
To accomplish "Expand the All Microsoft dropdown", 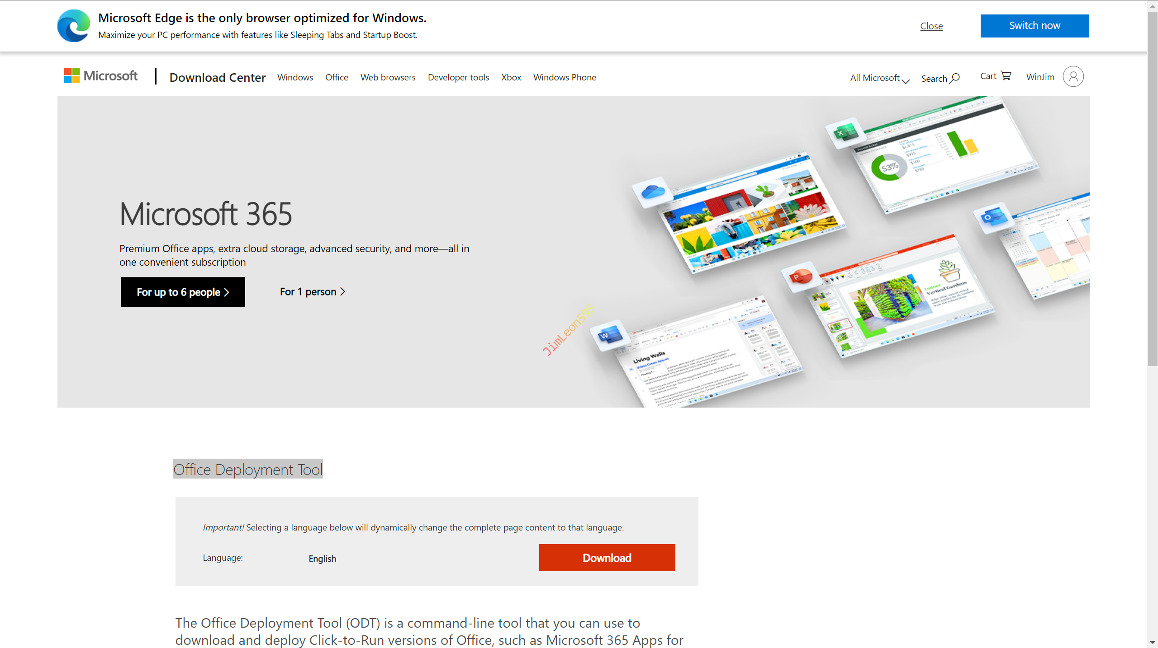I will pyautogui.click(x=879, y=78).
